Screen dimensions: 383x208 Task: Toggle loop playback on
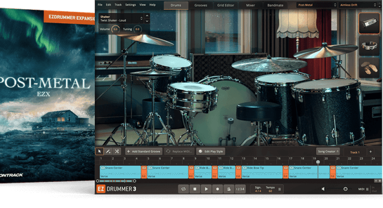coord(183,189)
